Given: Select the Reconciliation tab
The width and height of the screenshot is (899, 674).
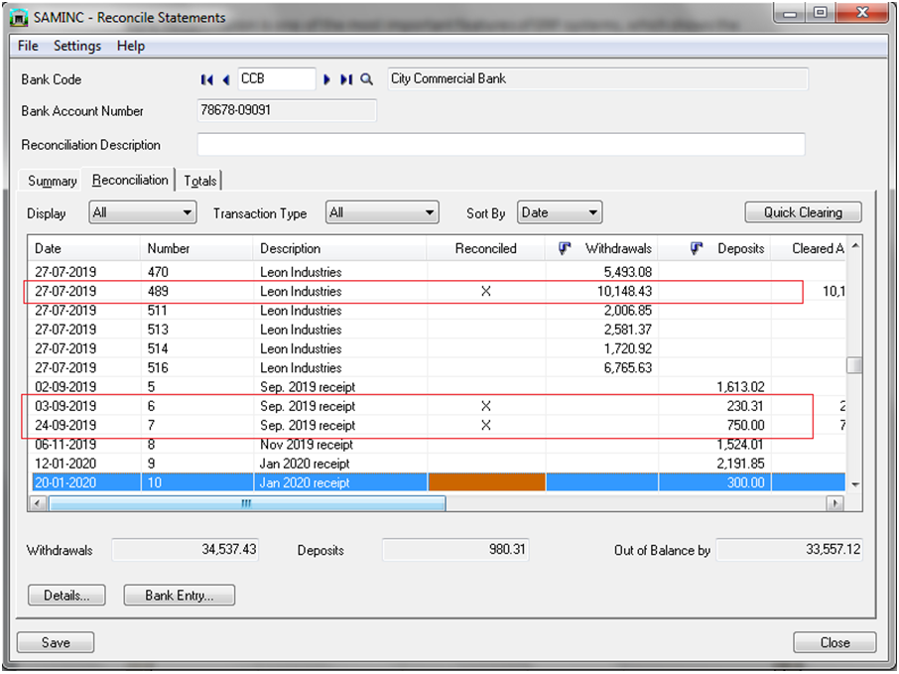Looking at the screenshot, I should point(130,180).
